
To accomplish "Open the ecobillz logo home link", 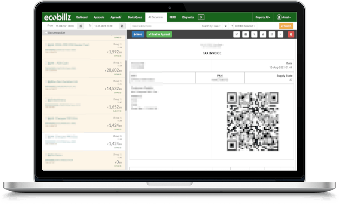I will pos(58,17).
